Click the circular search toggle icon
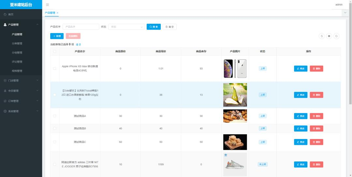The image size is (352, 177). 336,36
